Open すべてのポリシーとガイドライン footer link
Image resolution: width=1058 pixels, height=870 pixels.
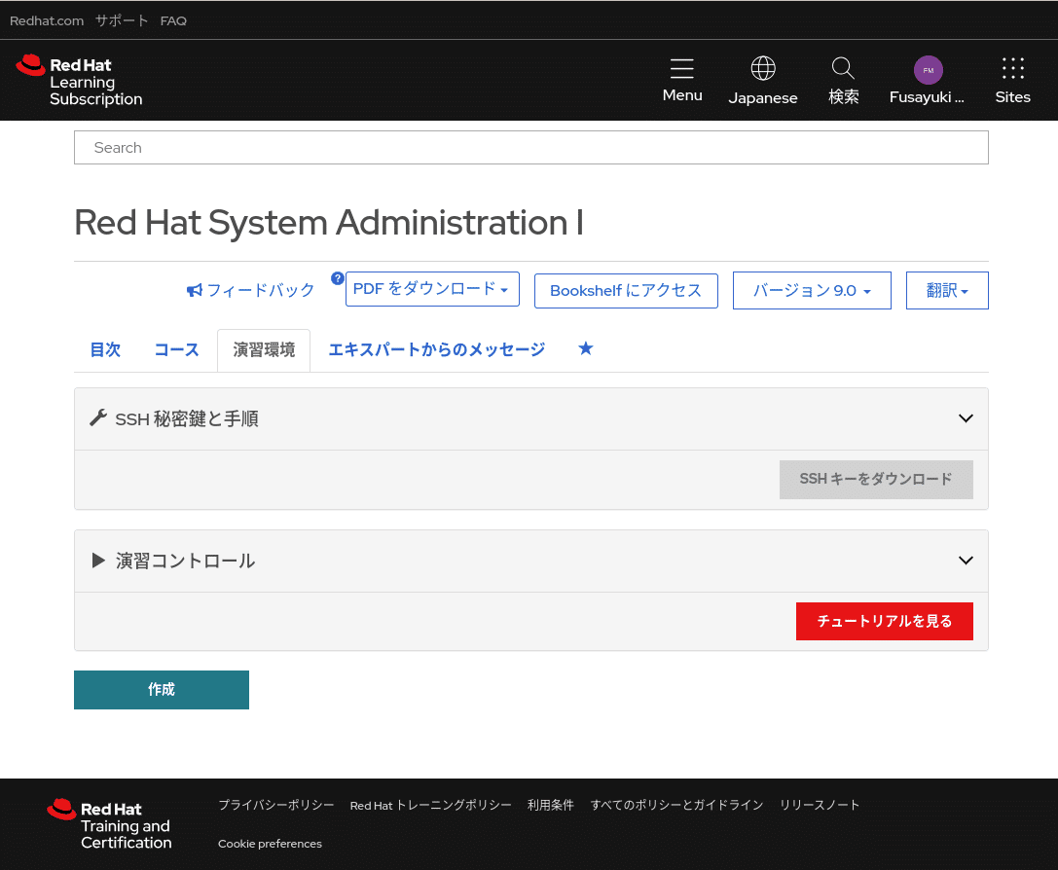[676, 805]
